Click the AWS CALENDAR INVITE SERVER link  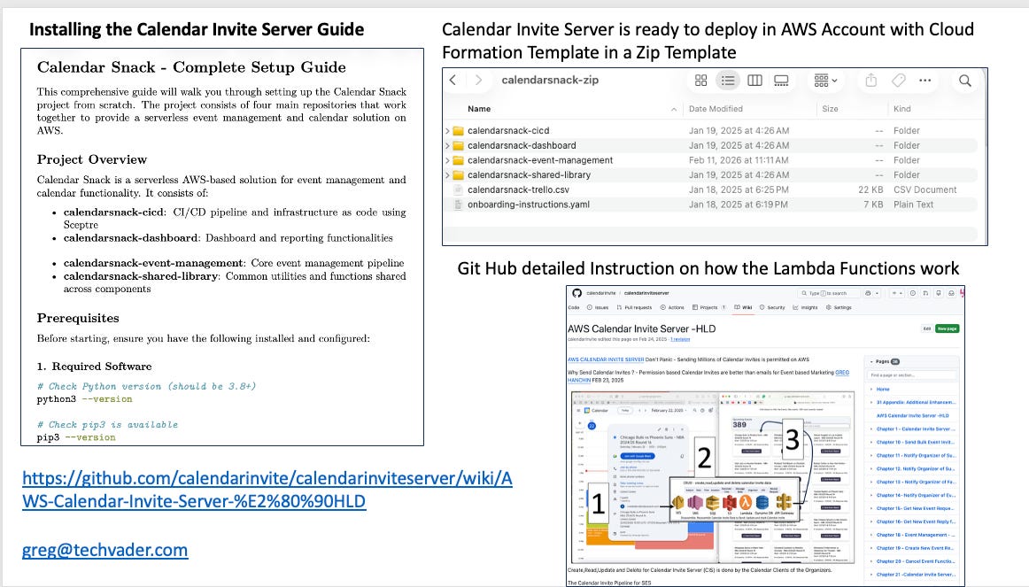tap(606, 359)
